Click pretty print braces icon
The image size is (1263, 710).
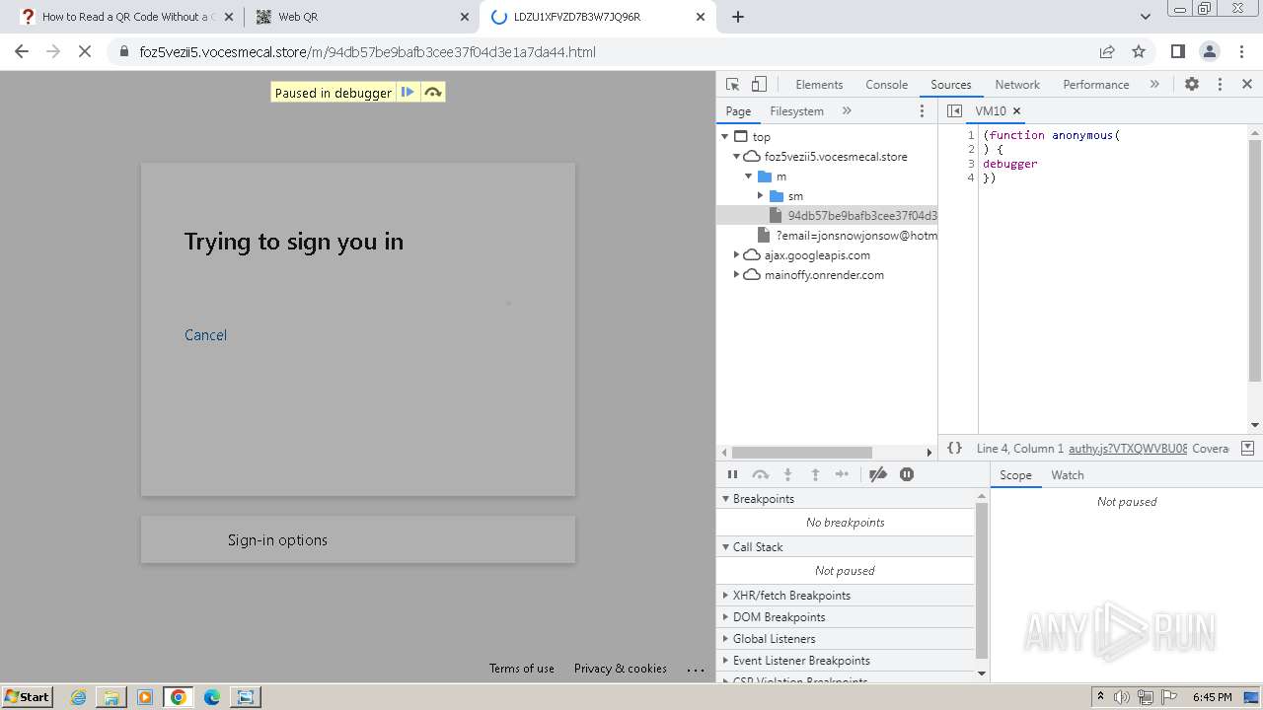[954, 448]
